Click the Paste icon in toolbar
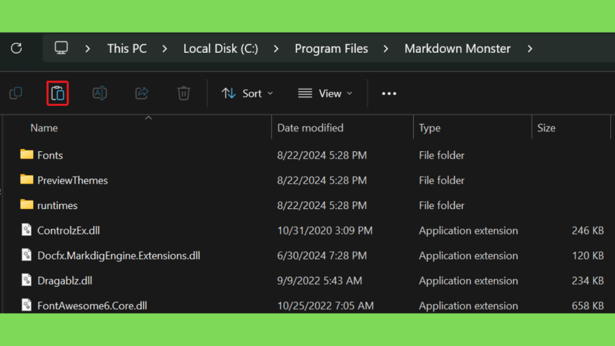The image size is (615, 346). tap(58, 93)
